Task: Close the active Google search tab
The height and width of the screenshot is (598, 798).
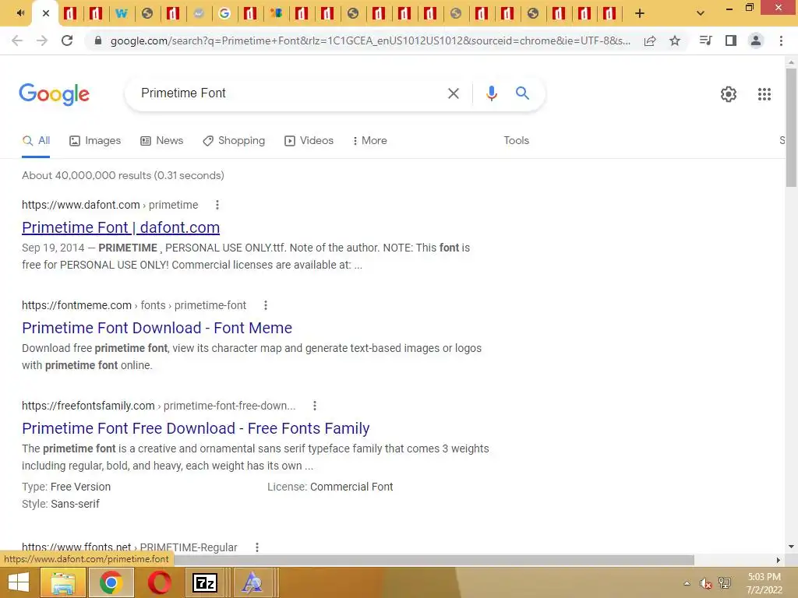Action: 46,13
